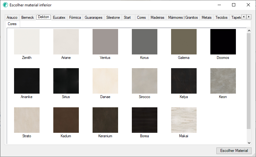Pick the Sirius black material thumbnail
Viewport: 256px width, 157px height.
(x=66, y=81)
